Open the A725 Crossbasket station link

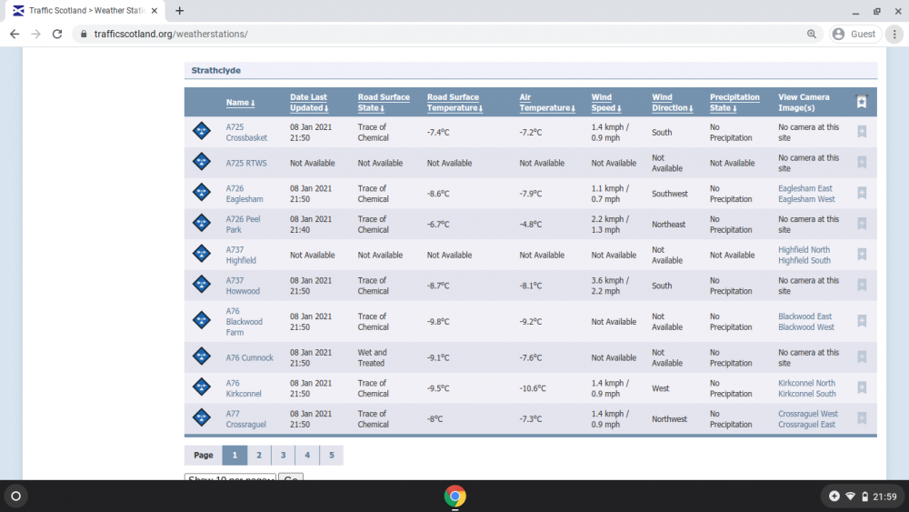(246, 132)
